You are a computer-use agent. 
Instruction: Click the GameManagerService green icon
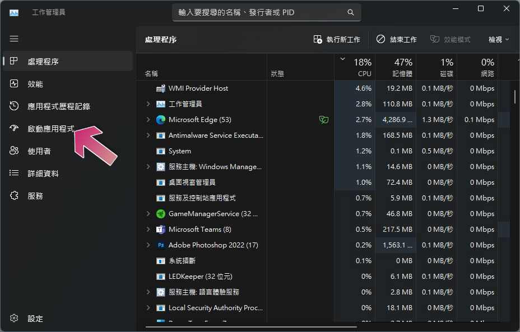tap(160, 214)
